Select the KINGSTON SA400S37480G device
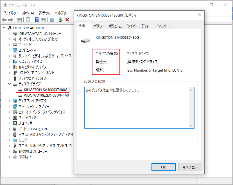This screenshot has width=233, height=185. pos(46,90)
